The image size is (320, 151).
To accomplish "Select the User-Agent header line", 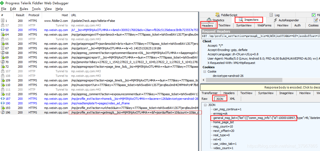I will point(264,59).
